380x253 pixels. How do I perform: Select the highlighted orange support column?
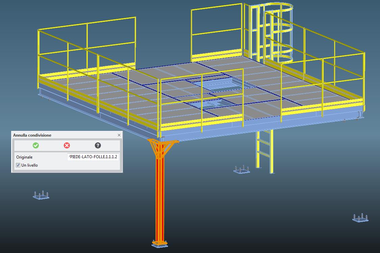click(160, 194)
